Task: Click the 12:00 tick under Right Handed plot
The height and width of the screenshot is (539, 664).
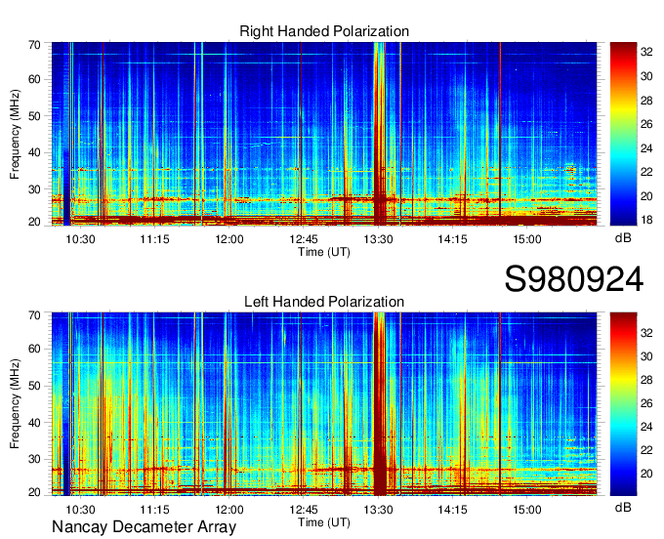Action: click(229, 239)
